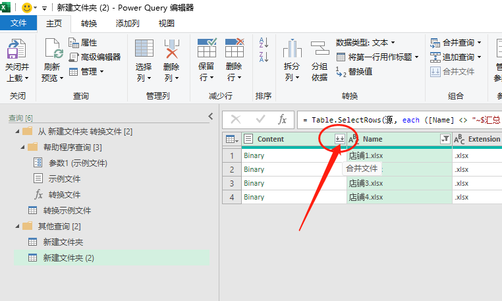Confirm the formula with the checkmark button
The width and height of the screenshot is (502, 301).
260,120
